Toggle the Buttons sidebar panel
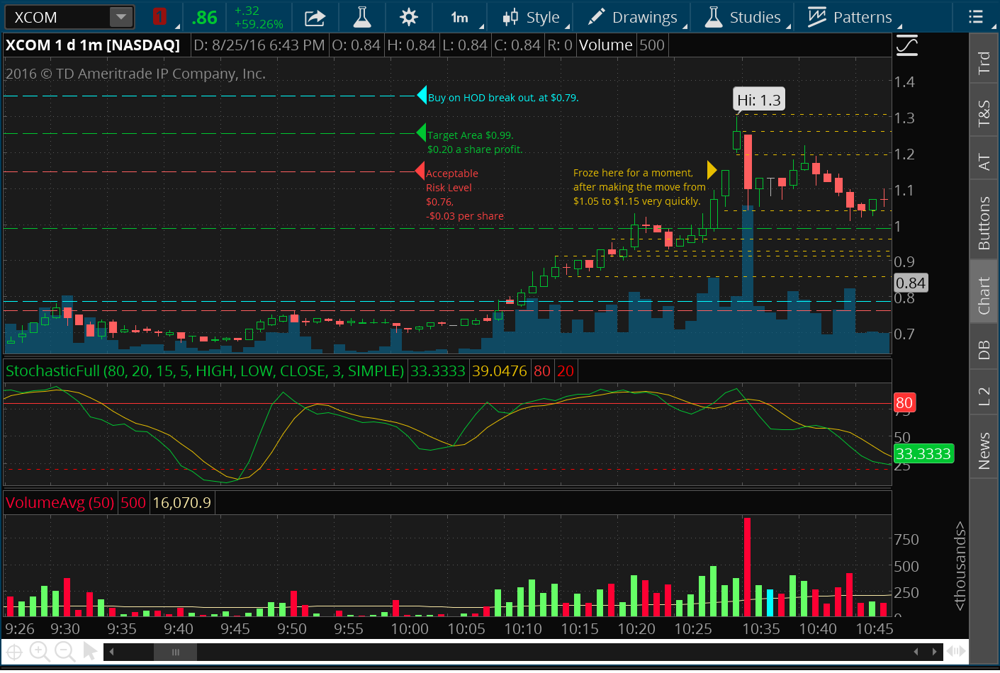The image size is (1000, 673). pyautogui.click(x=984, y=223)
